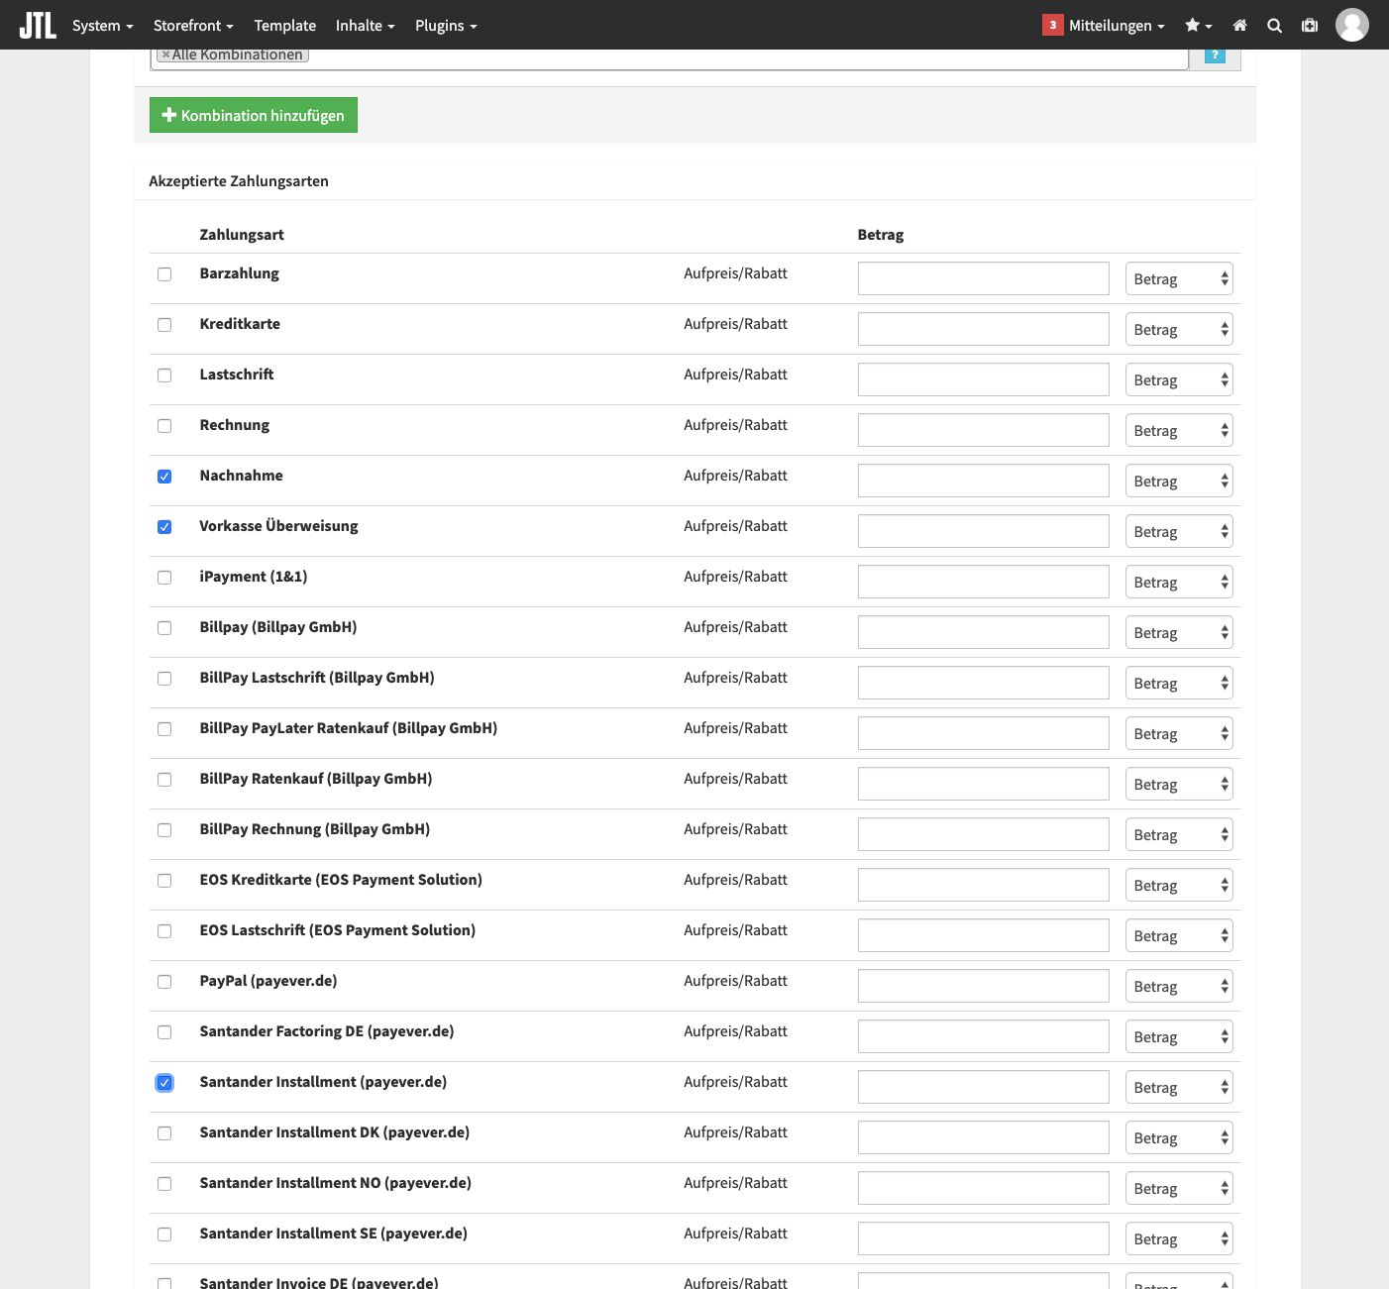
Task: Open Betrag dropdown for Rechnung
Action: pos(1179,431)
